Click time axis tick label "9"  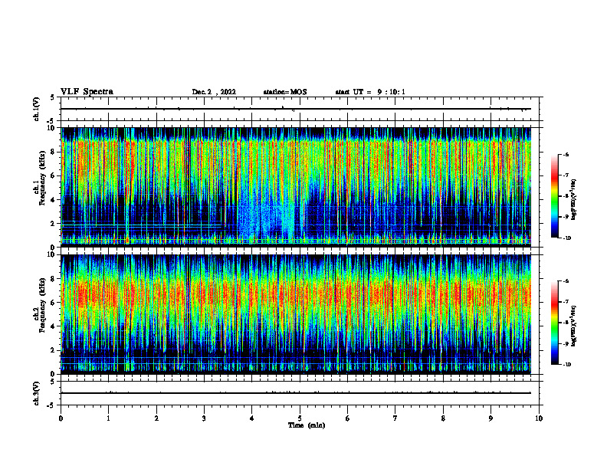click(x=491, y=418)
